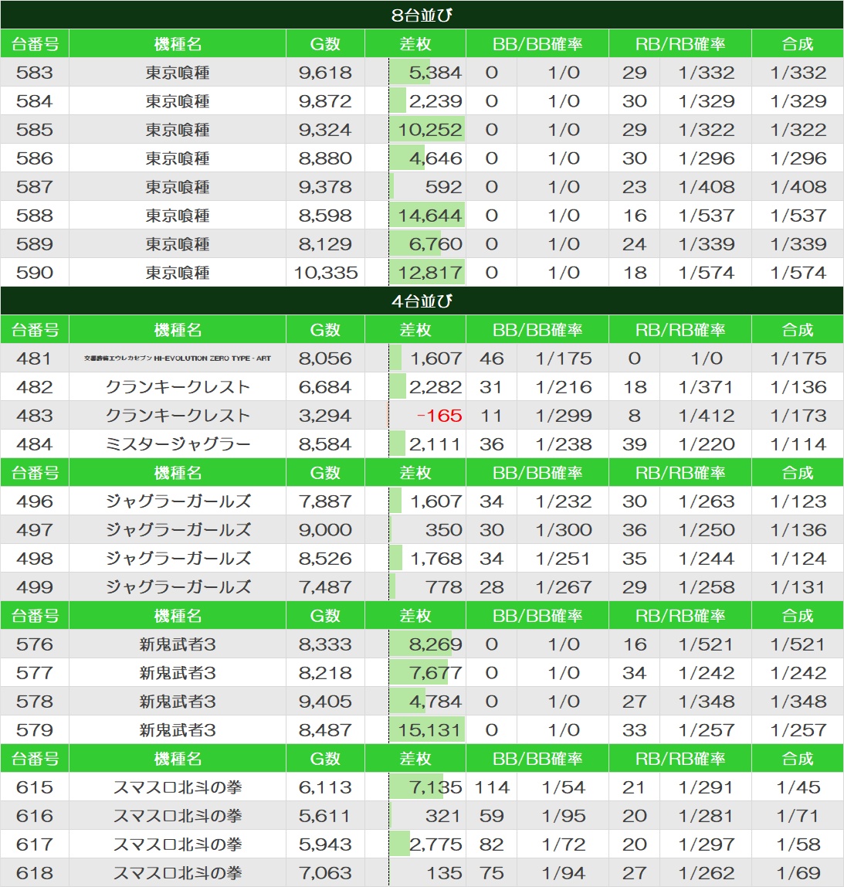
Task: Click the 8台並び section header
Action: pos(422,15)
